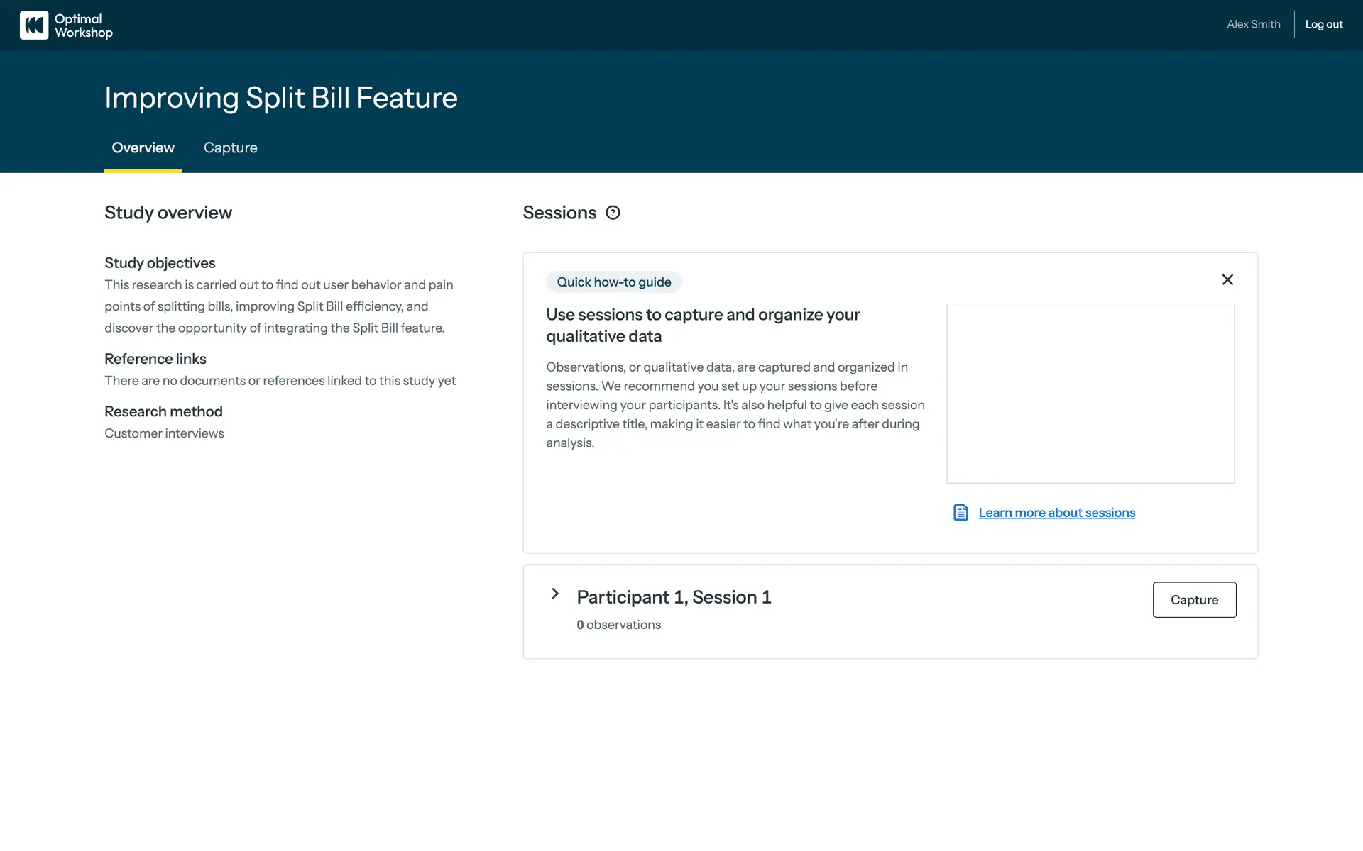This screenshot has width=1363, height=851.
Task: Click the Study objectives heading
Action: (x=160, y=263)
